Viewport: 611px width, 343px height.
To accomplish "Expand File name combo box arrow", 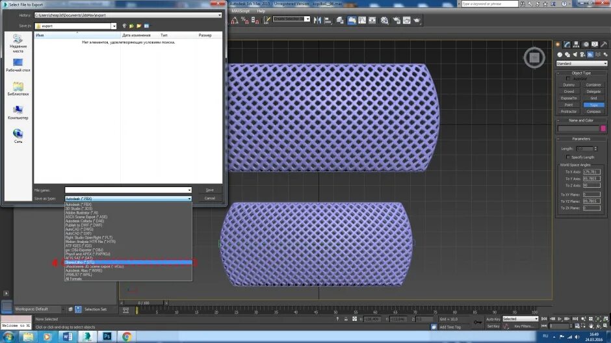I will [189, 190].
